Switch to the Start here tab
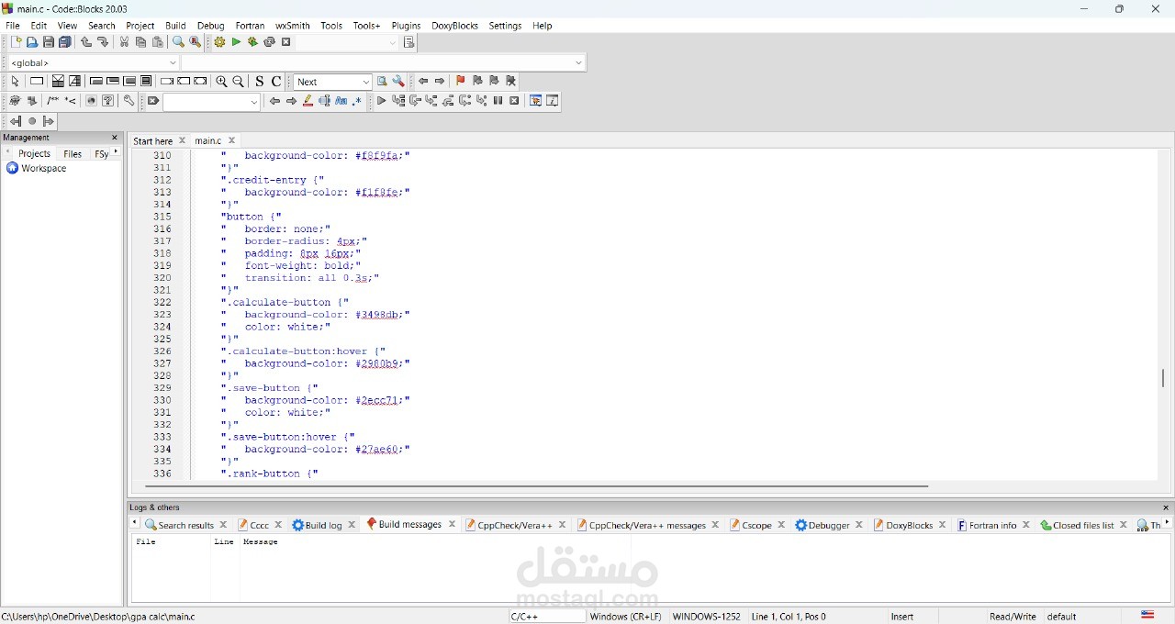Image resolution: width=1175 pixels, height=624 pixels. point(152,141)
